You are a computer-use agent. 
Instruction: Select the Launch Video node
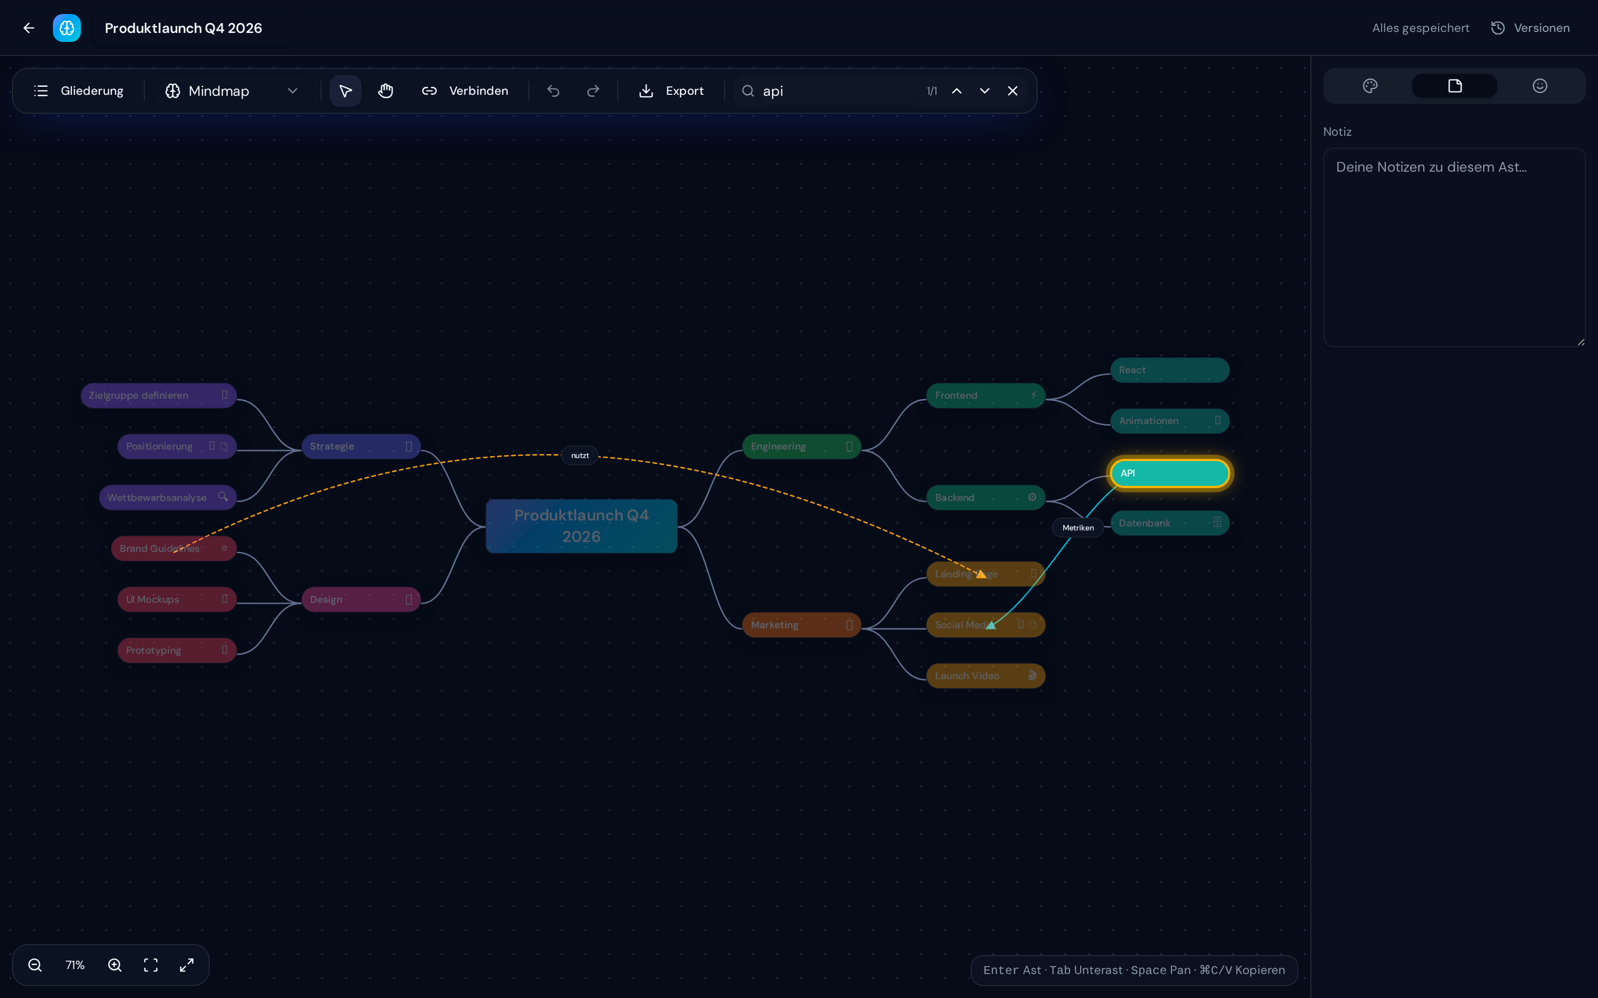point(986,675)
